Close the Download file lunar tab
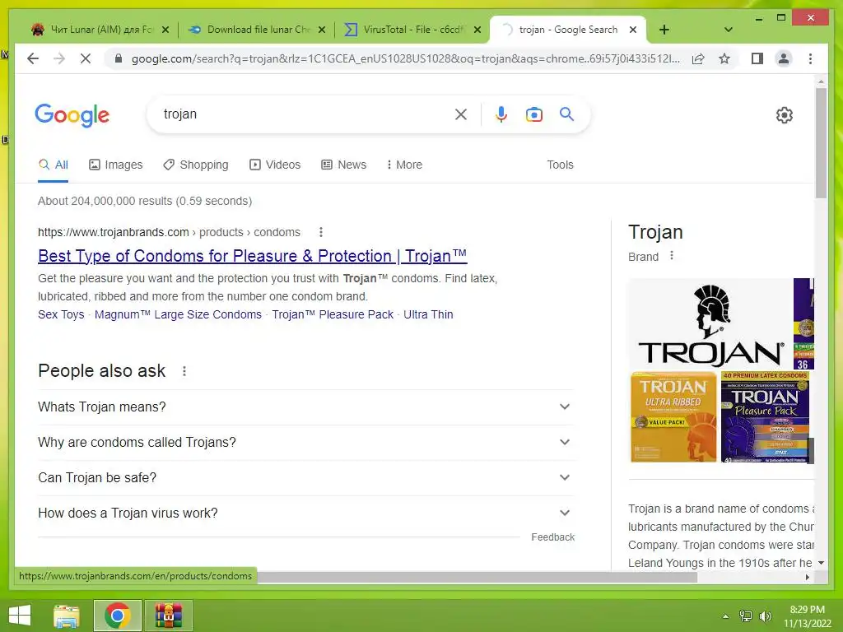Image resolution: width=843 pixels, height=632 pixels. pyautogui.click(x=322, y=30)
